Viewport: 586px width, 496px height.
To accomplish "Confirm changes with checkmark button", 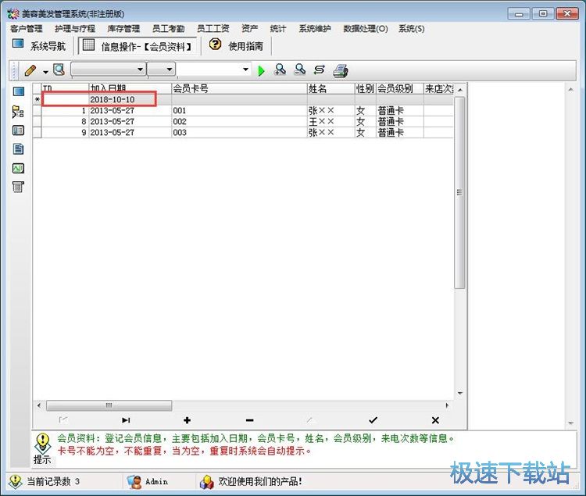I will tap(373, 420).
